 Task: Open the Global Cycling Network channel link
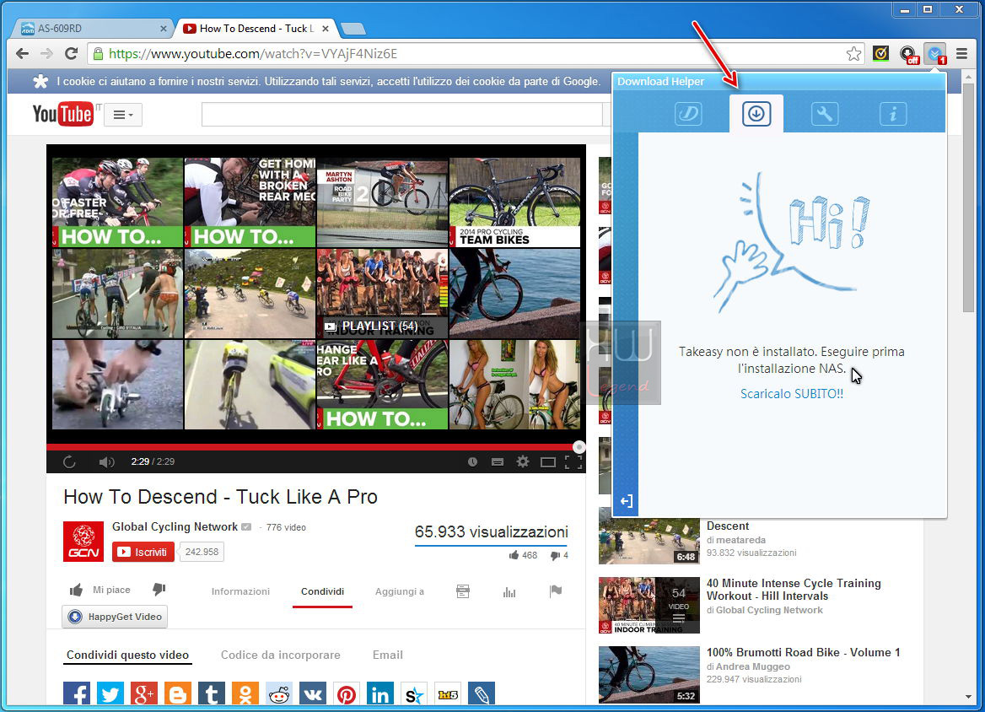pyautogui.click(x=175, y=526)
